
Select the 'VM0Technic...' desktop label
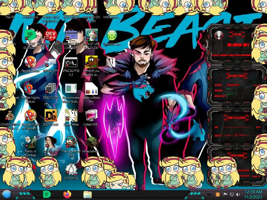coord(112,17)
